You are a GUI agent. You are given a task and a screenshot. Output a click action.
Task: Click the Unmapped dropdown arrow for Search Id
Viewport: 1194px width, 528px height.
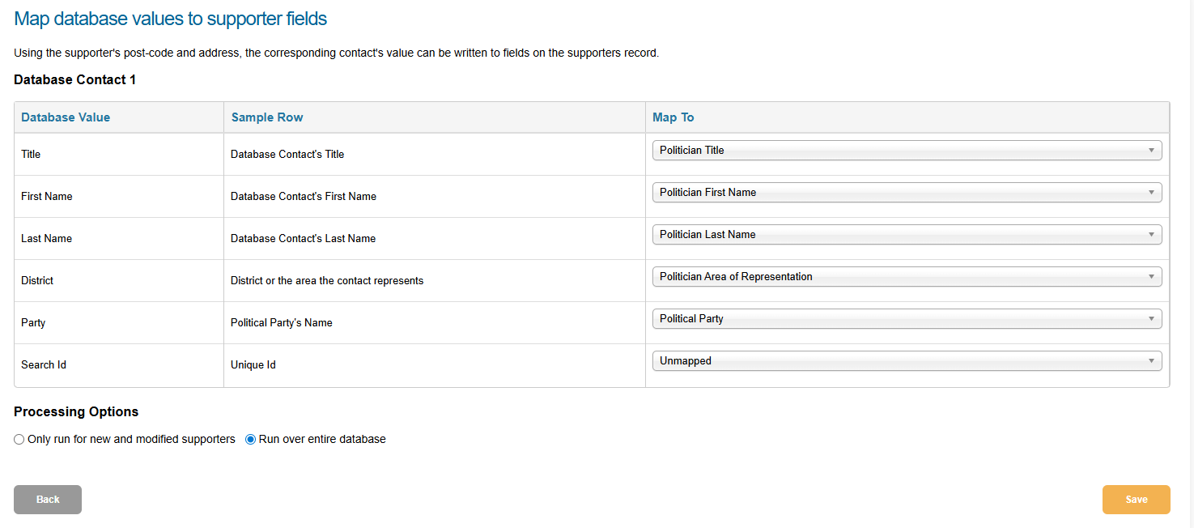point(1152,360)
